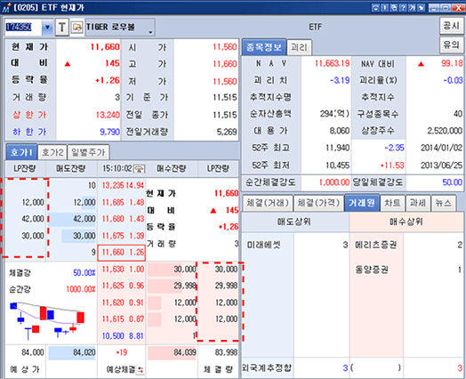Click the total buy quantity 84,039
466x379 pixels.
[185, 352]
